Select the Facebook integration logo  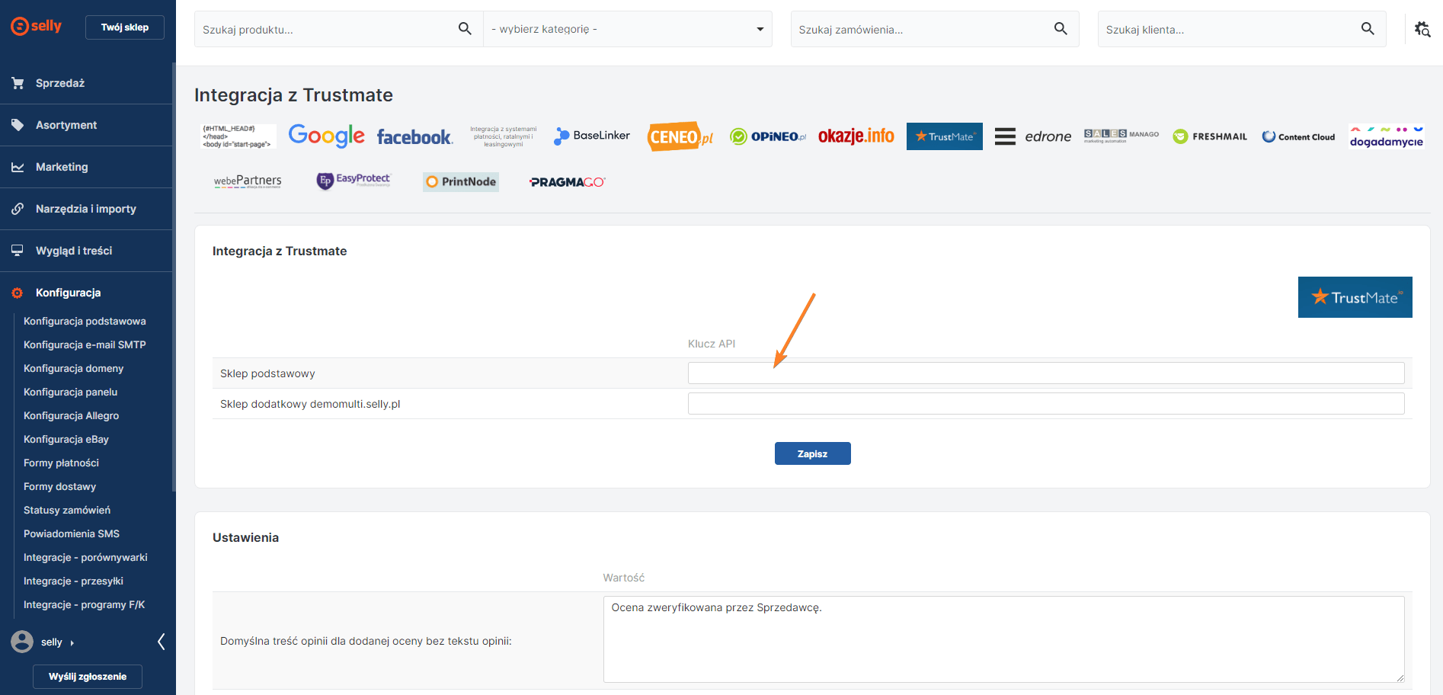[x=414, y=137]
